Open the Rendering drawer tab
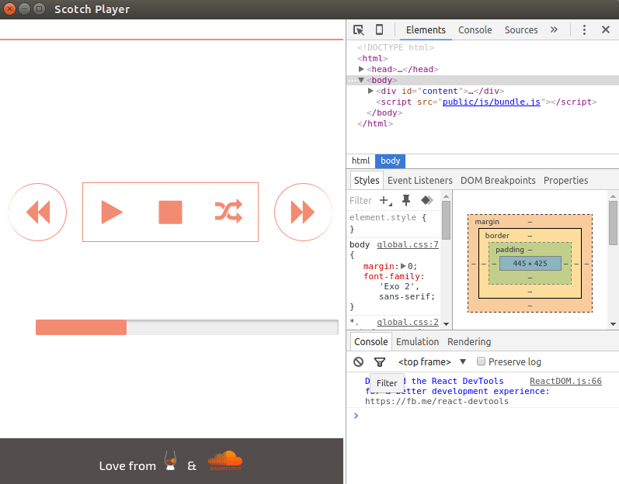 pos(469,342)
